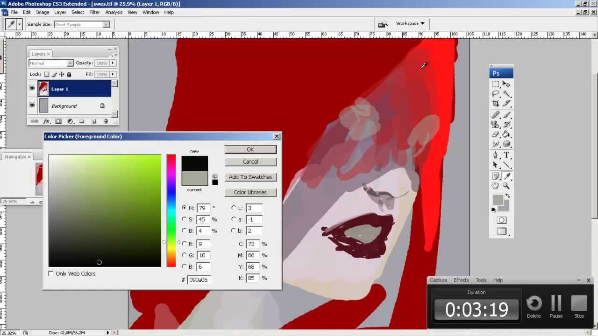Open the File menu
This screenshot has width=598, height=336.
(14, 12)
